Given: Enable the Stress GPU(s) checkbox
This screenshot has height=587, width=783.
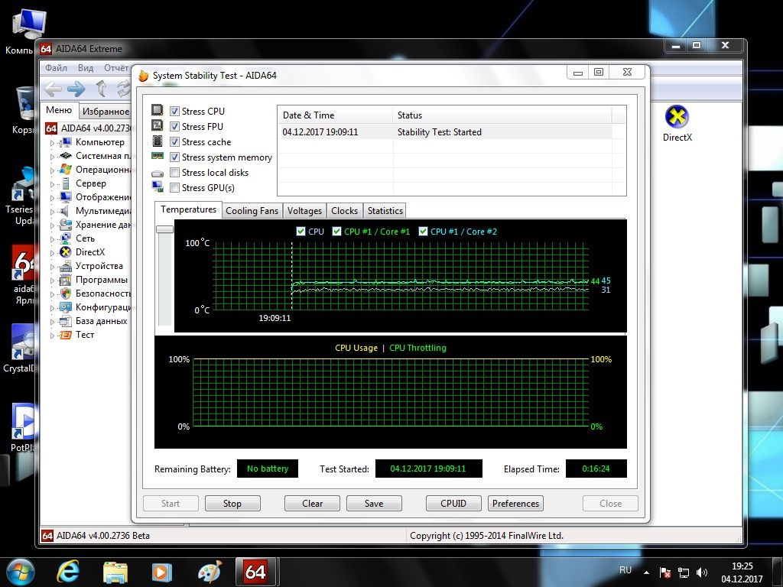Looking at the screenshot, I should click(x=175, y=188).
